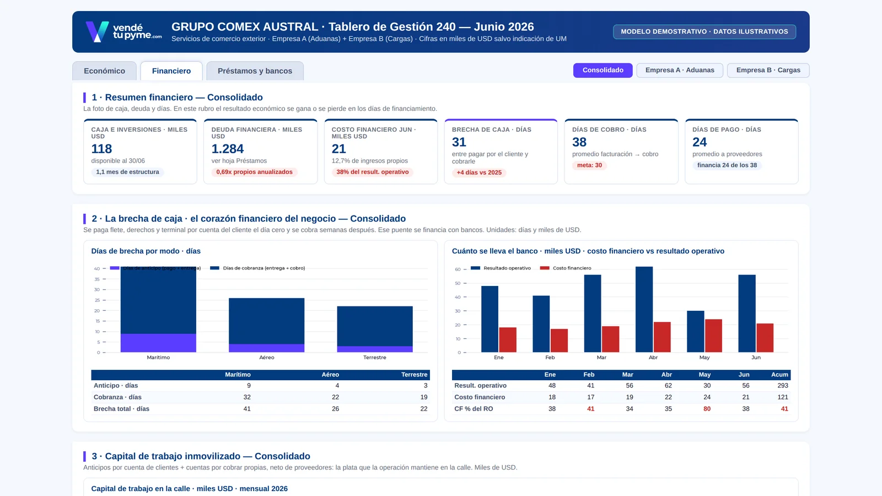The width and height of the screenshot is (882, 496).
Task: Select the Financiero tab
Action: point(171,71)
